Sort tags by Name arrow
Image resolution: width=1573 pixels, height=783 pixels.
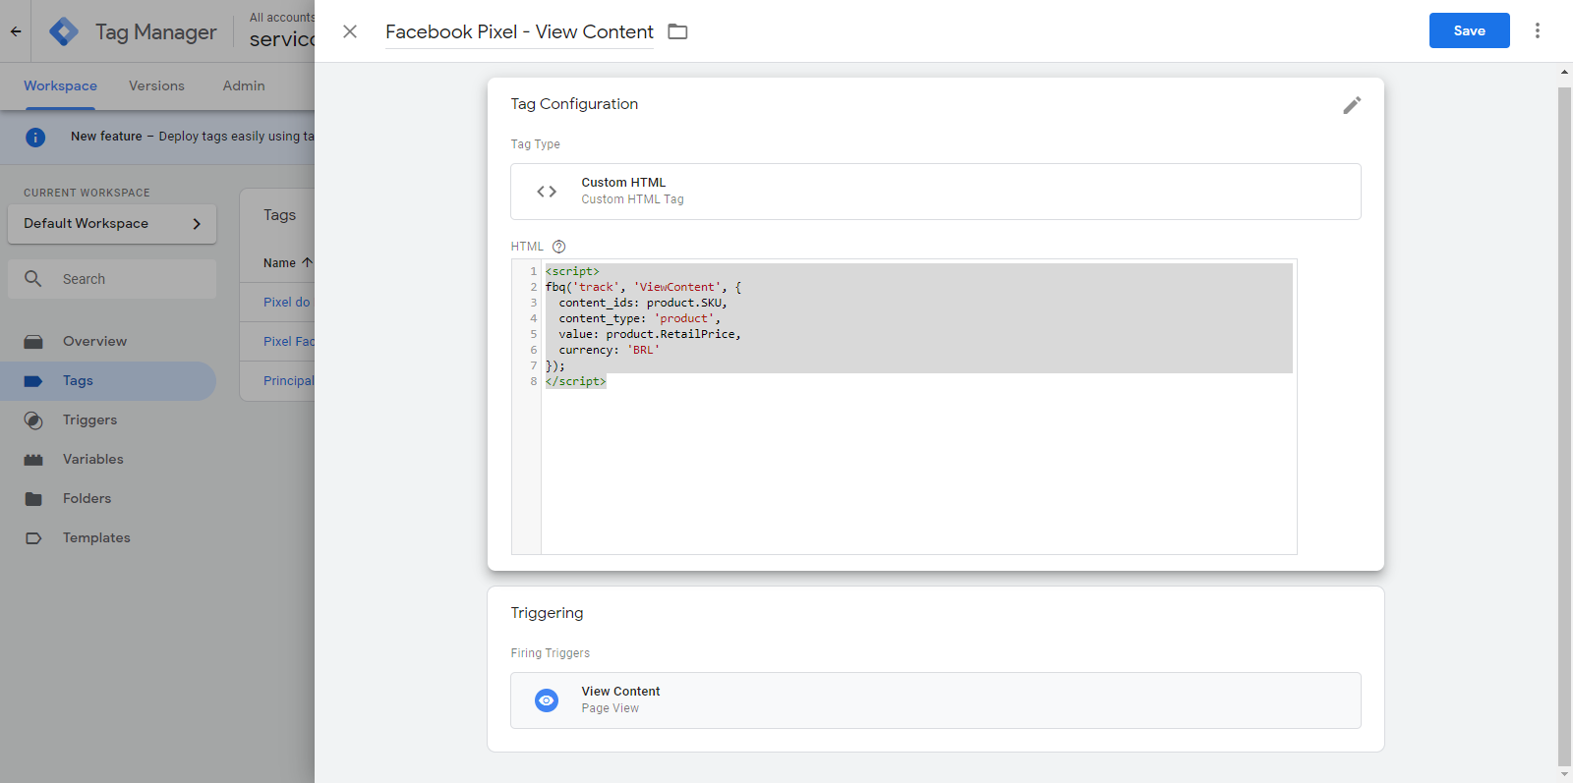[307, 262]
